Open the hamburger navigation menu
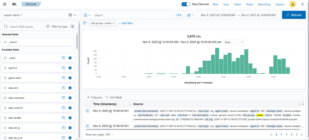This screenshot has height=140, width=309. (x=5, y=4)
